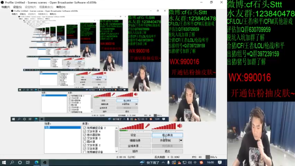Click the FPS: 60 status text

click(x=197, y=157)
